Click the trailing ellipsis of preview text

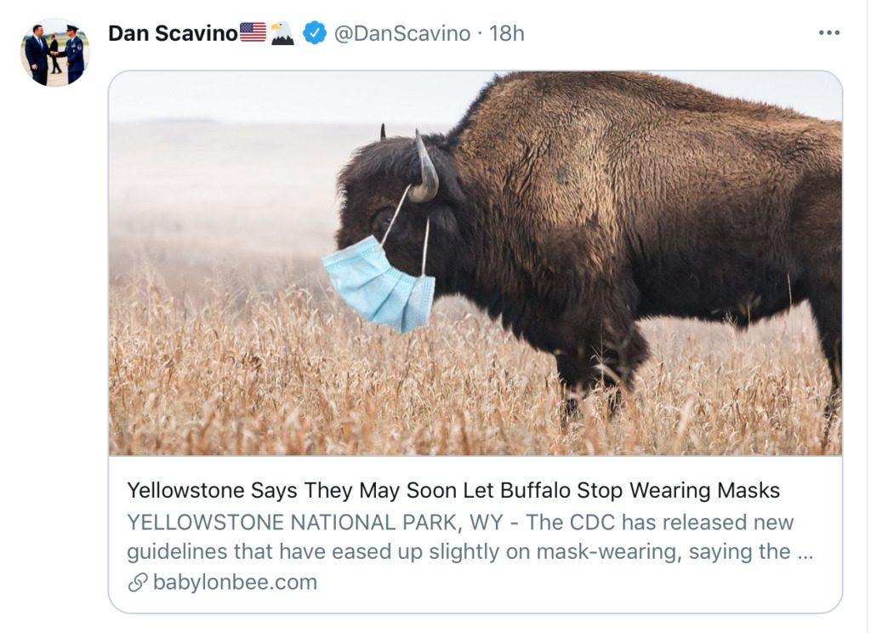(x=805, y=552)
